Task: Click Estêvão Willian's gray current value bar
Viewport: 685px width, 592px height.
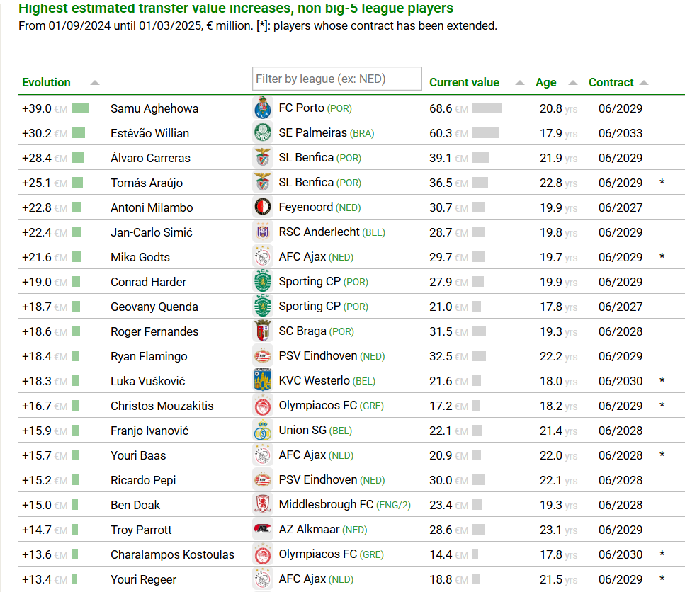Action: (x=485, y=132)
